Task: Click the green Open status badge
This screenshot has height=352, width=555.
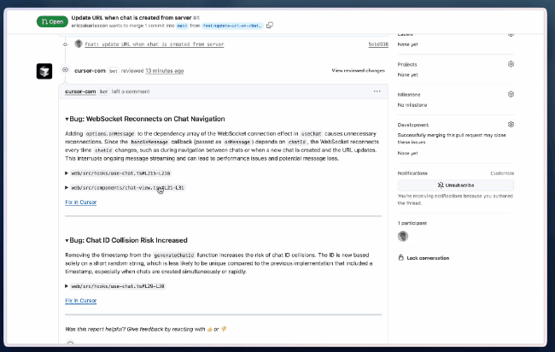Action: [51, 21]
